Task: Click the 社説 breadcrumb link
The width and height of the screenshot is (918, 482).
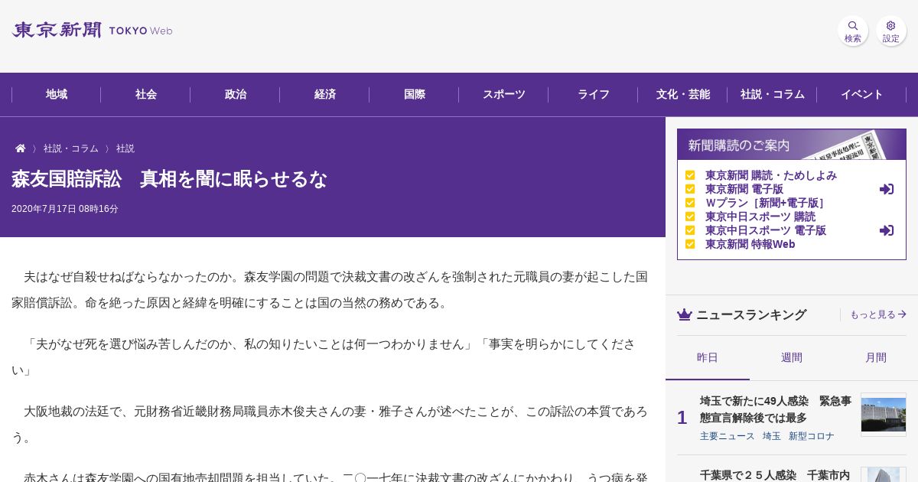Action: pos(125,148)
